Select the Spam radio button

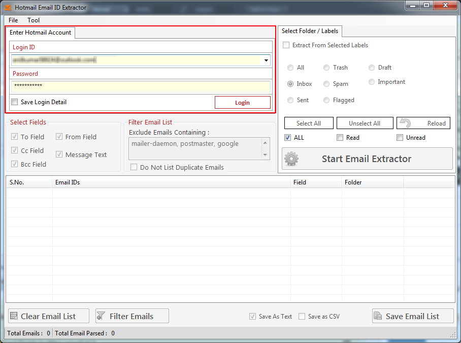[x=326, y=84]
